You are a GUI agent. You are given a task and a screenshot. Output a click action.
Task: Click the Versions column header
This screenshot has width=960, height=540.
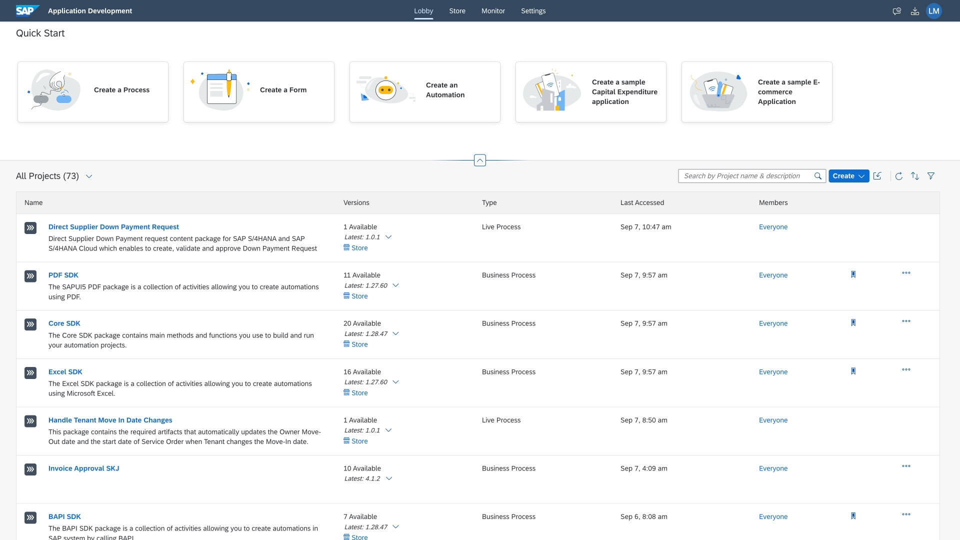tap(356, 203)
